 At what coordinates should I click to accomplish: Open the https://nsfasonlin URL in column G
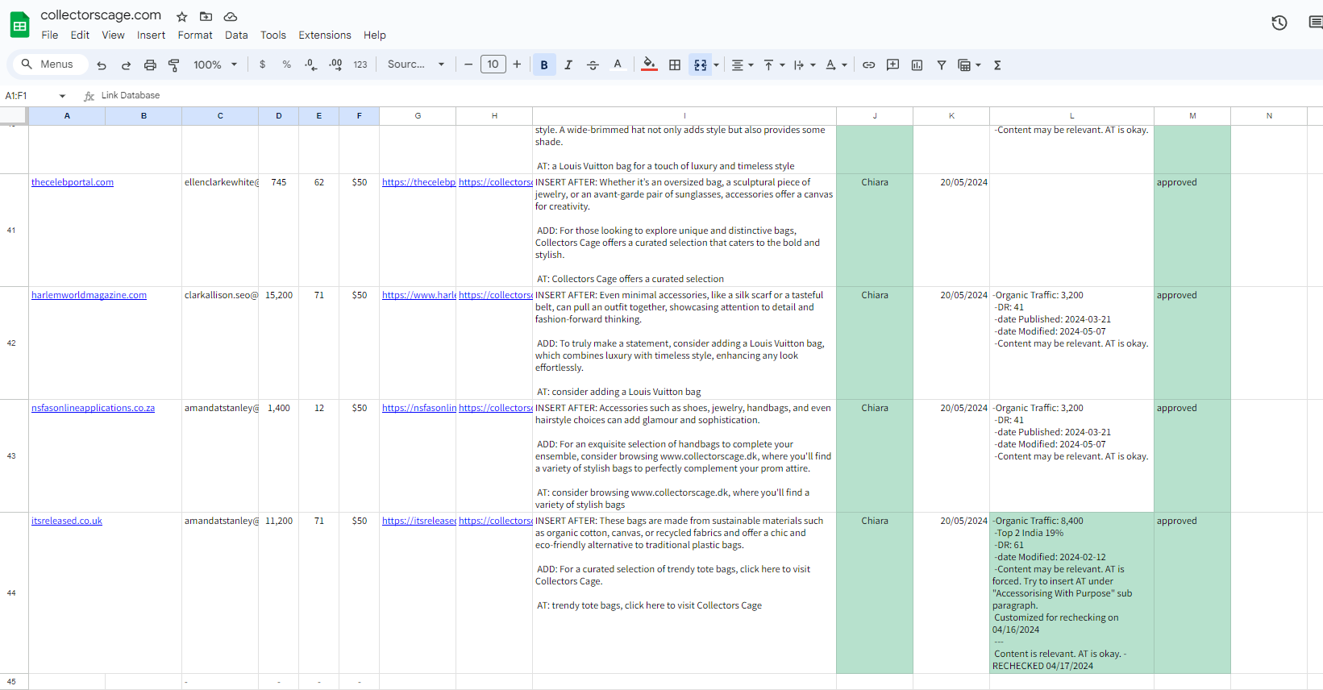pyautogui.click(x=418, y=408)
